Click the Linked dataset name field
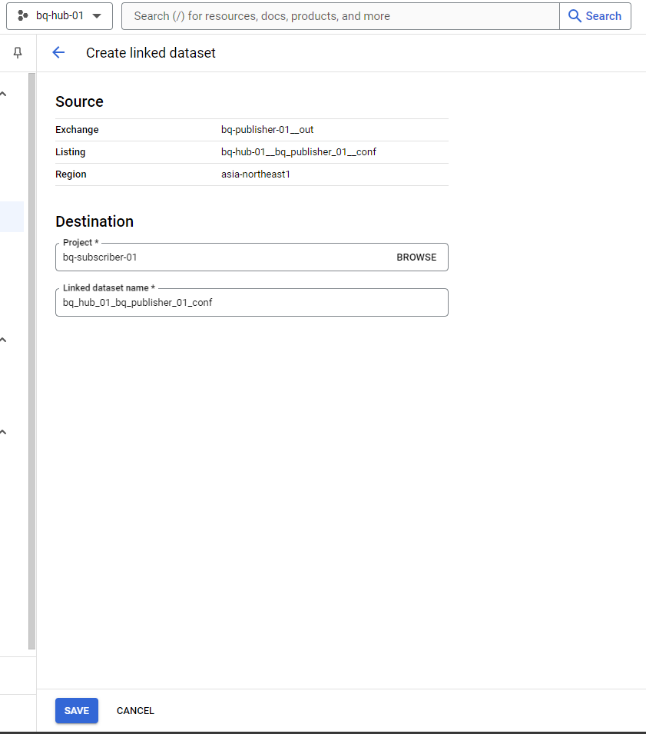The height and width of the screenshot is (734, 646). click(252, 302)
